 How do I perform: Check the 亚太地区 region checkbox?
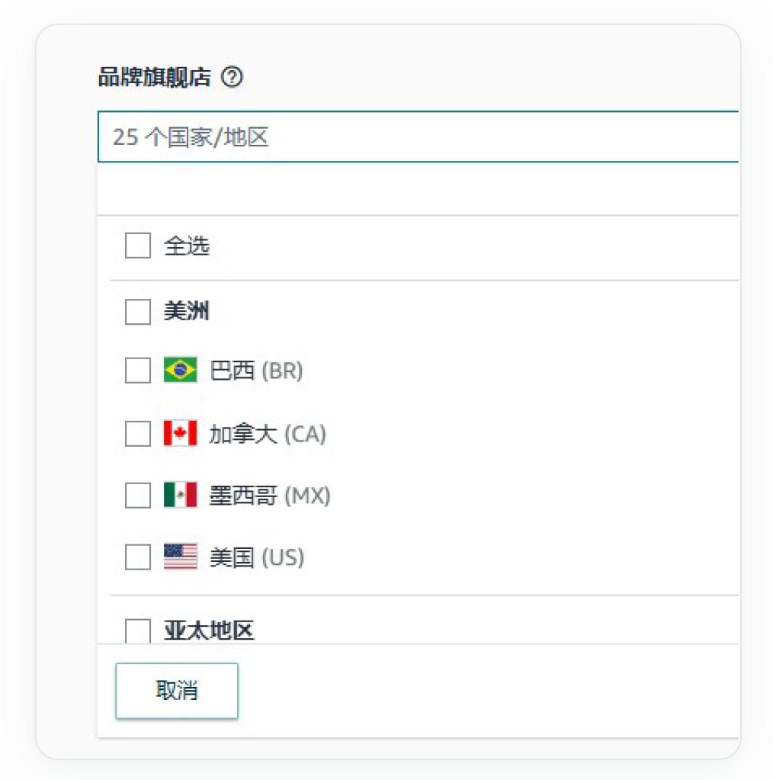138,631
